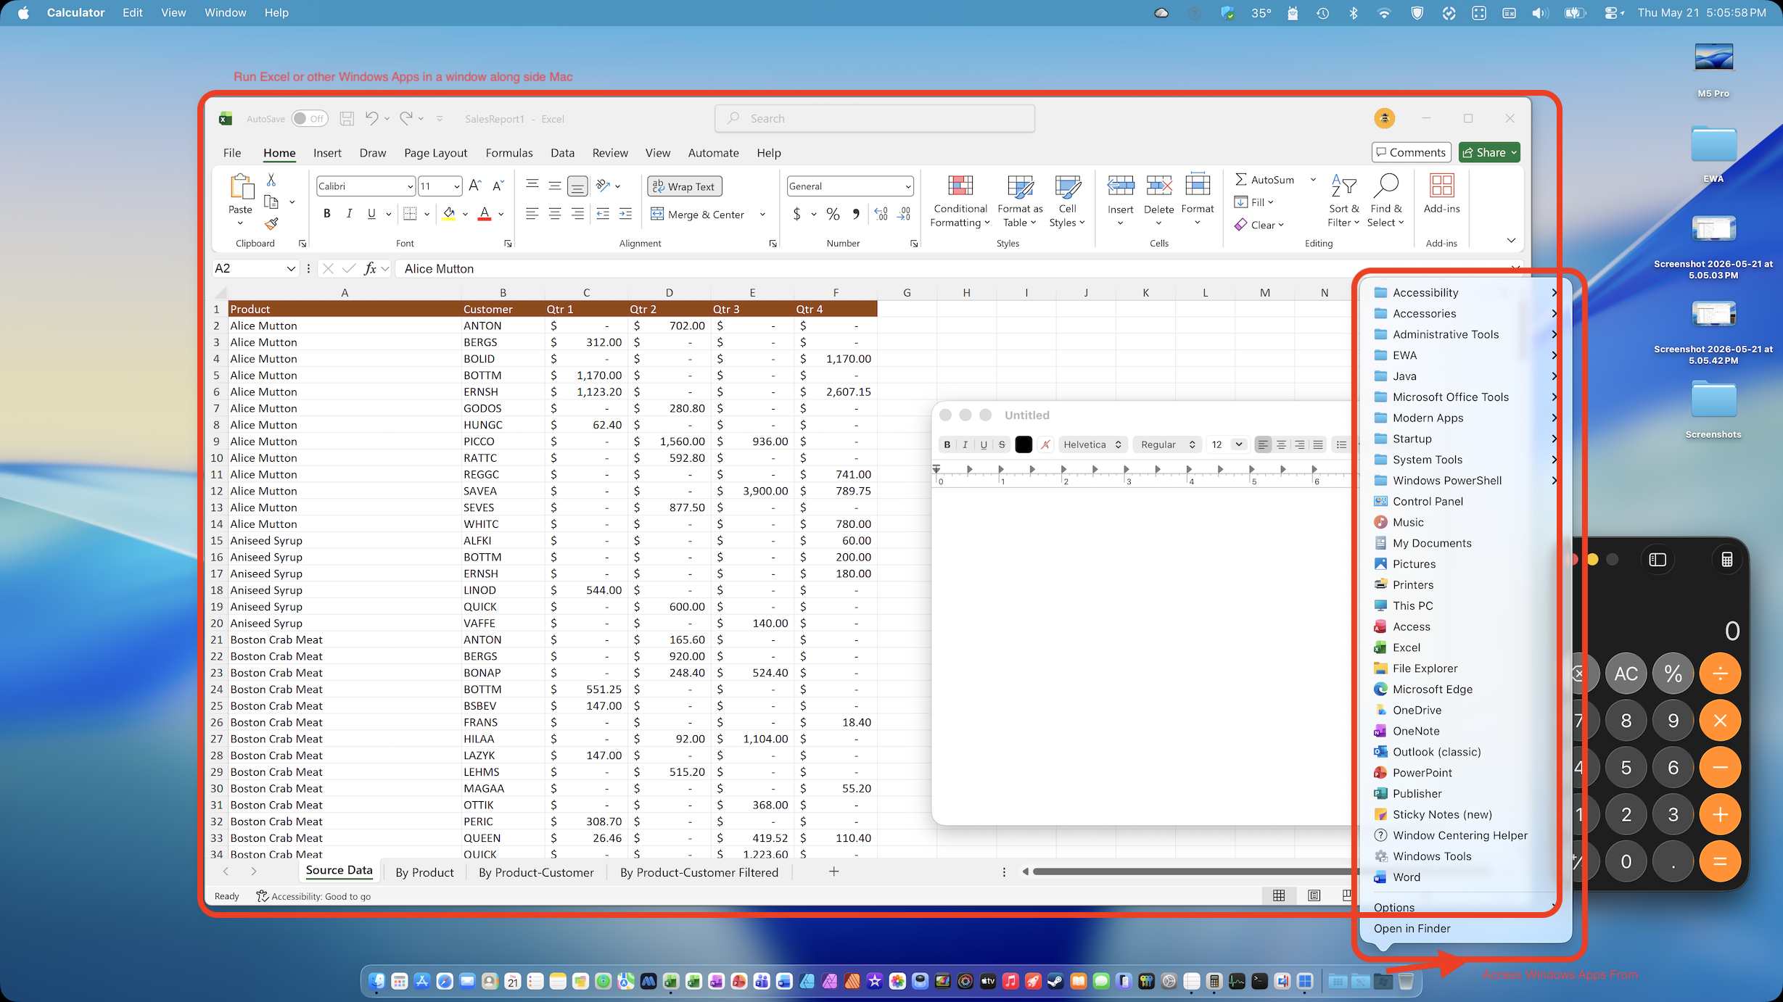Click the Insert Function fx icon

370,269
